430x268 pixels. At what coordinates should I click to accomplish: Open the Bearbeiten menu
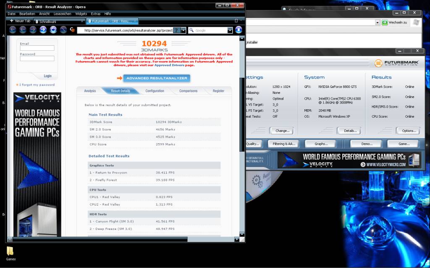[27, 14]
